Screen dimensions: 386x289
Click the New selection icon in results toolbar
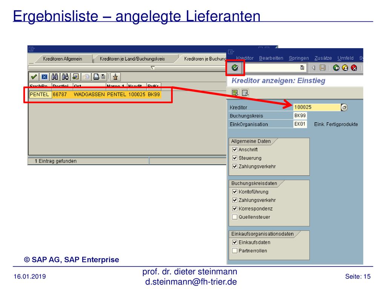click(75, 77)
